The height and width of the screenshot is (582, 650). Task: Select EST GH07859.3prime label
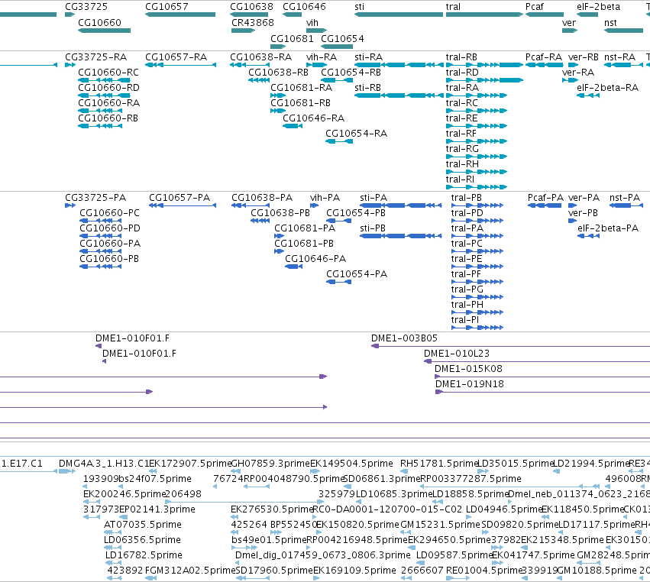tap(270, 463)
